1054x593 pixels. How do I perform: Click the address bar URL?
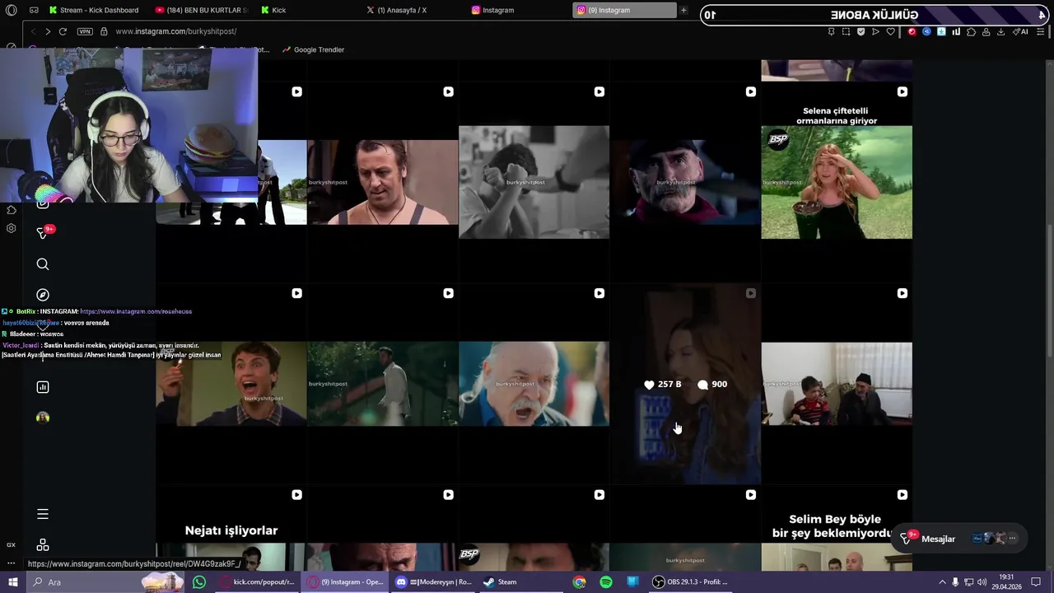176,31
